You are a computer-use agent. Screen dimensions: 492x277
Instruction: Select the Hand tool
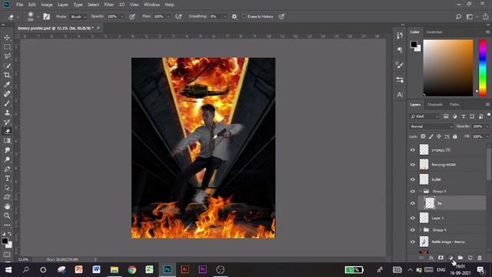[x=7, y=206]
